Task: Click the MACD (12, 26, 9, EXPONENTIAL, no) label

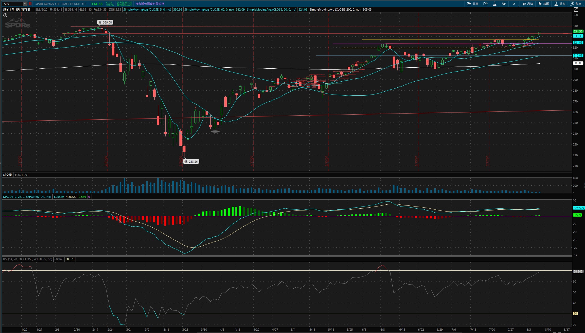Action: click(x=27, y=197)
